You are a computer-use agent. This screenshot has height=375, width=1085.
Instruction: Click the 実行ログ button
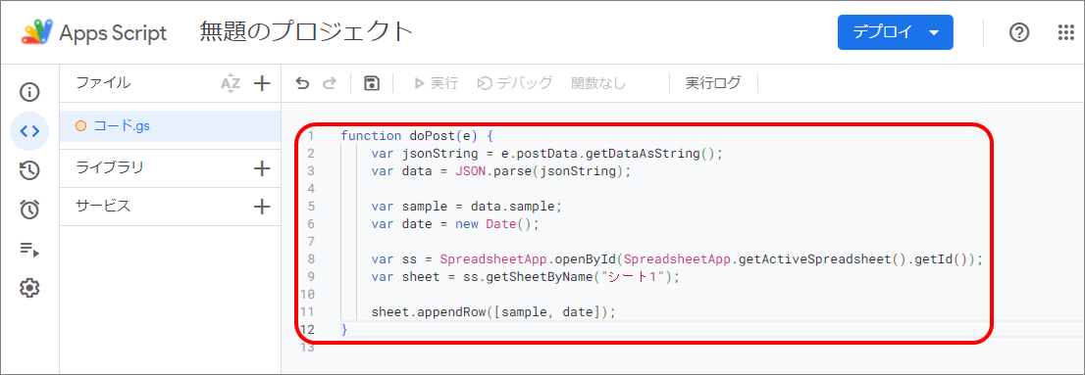coord(713,83)
